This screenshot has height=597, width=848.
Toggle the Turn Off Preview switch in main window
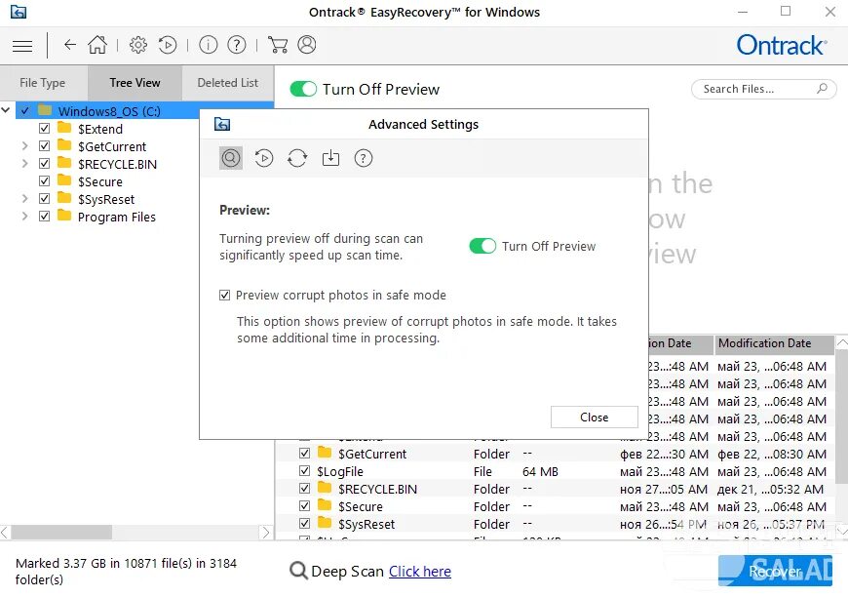[303, 89]
